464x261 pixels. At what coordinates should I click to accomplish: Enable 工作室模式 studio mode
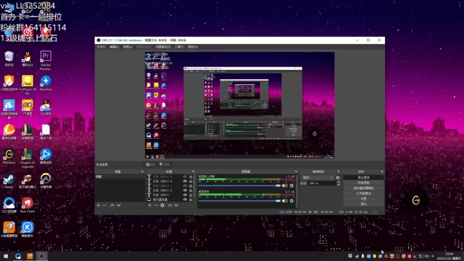tap(364, 194)
